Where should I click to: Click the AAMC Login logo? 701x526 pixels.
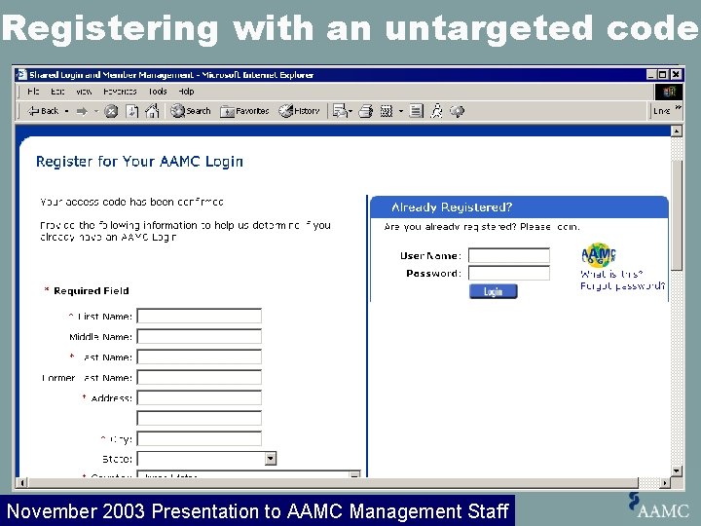(x=598, y=255)
